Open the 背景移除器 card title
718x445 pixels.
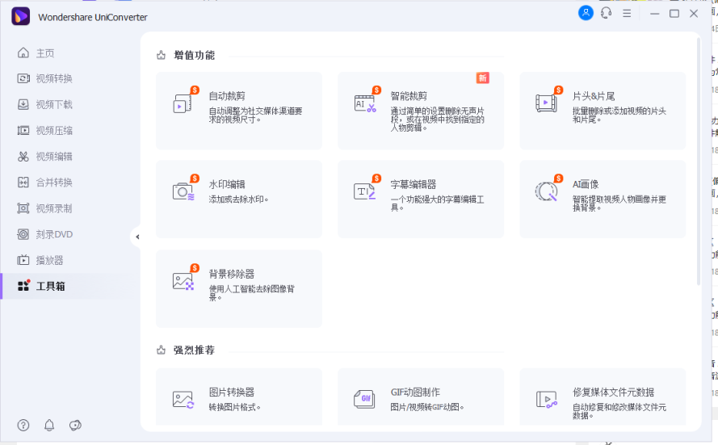coord(232,275)
